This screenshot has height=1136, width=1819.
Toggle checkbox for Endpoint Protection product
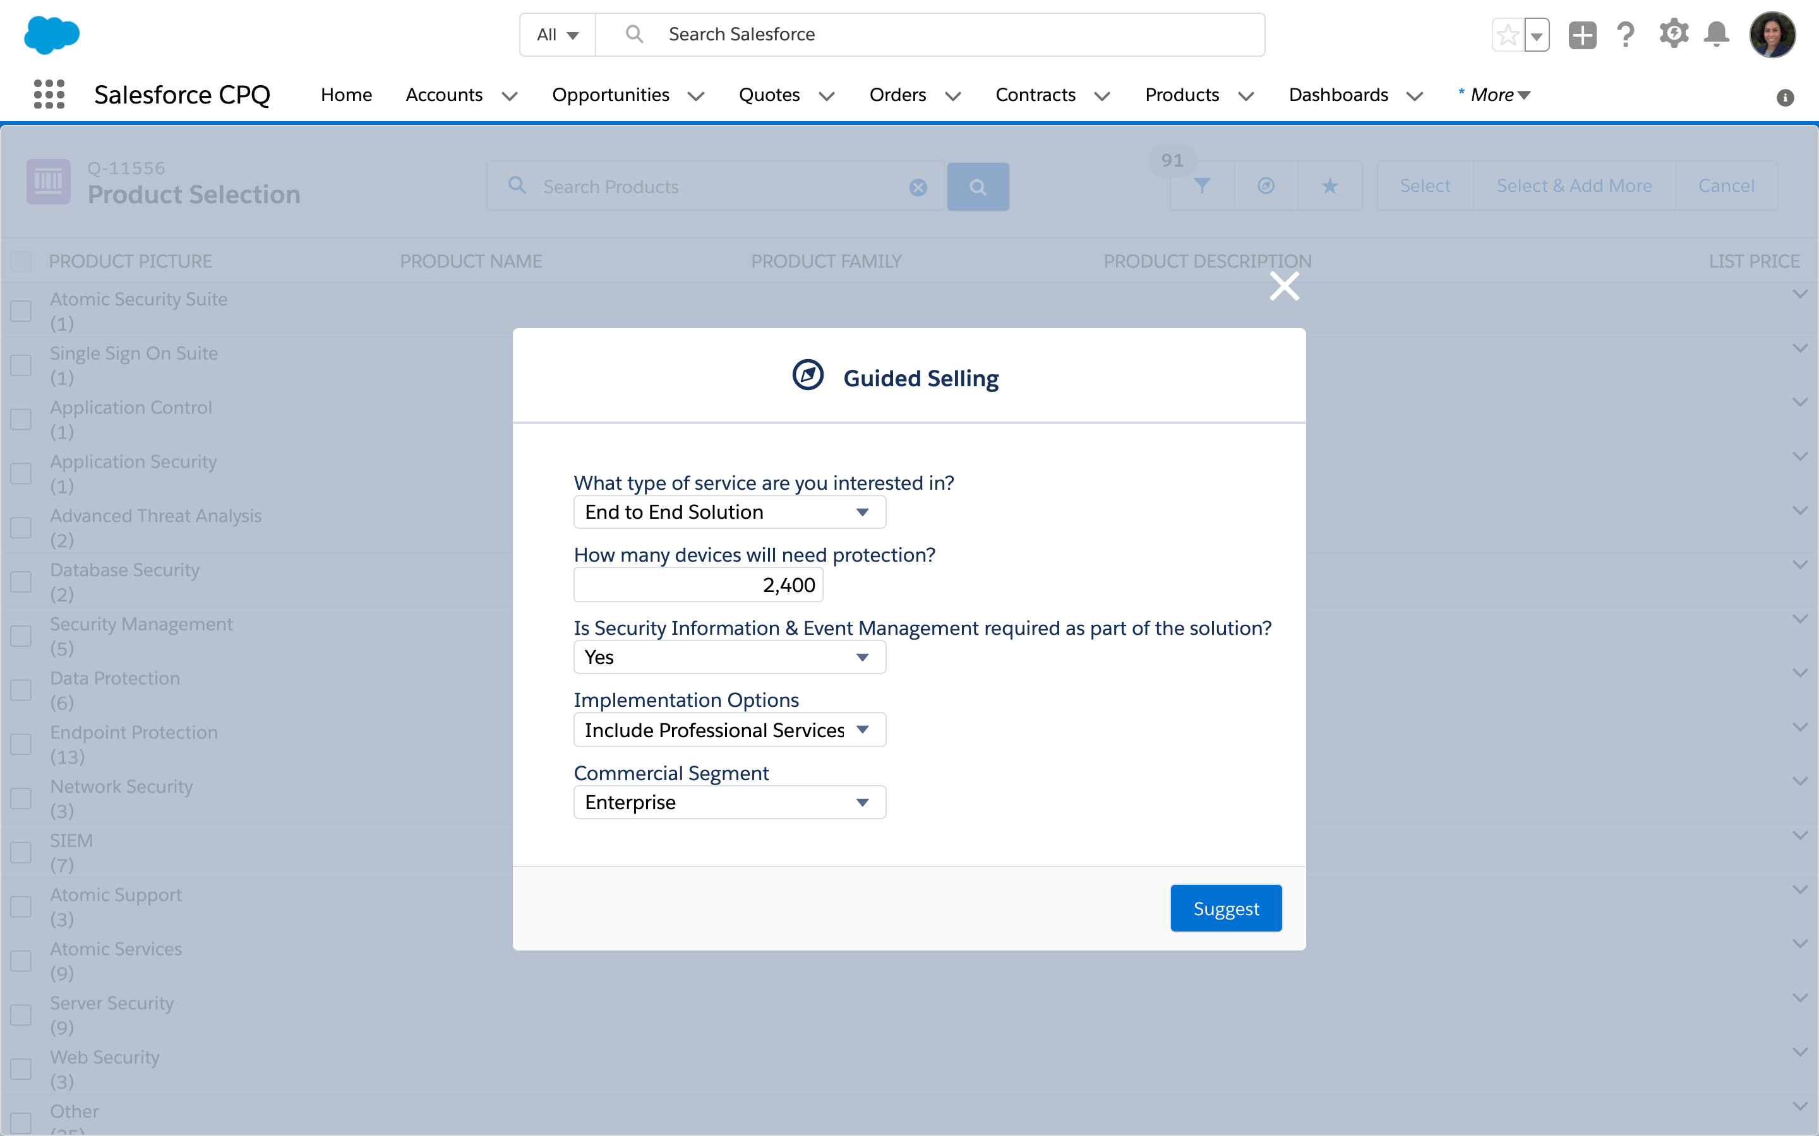22,745
